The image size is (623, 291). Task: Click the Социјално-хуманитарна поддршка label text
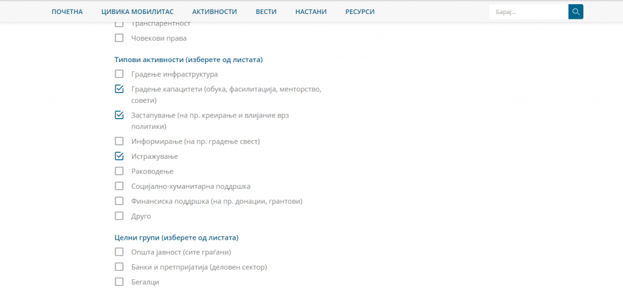190,186
